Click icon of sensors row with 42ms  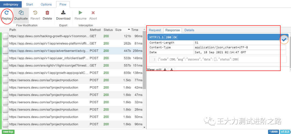(6, 87)
